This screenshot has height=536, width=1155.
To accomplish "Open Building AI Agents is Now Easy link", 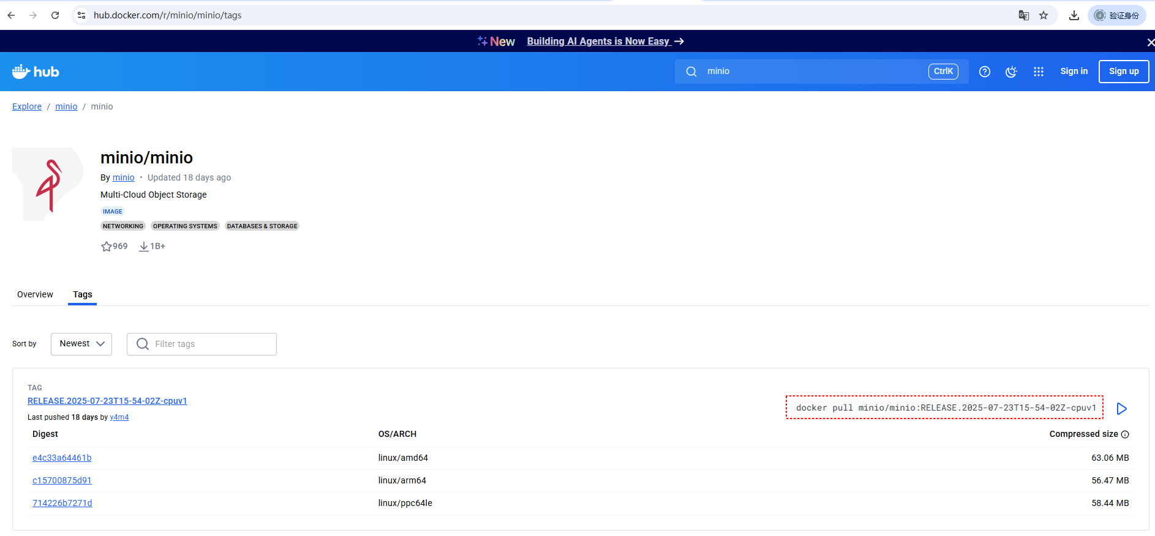I will pyautogui.click(x=605, y=42).
